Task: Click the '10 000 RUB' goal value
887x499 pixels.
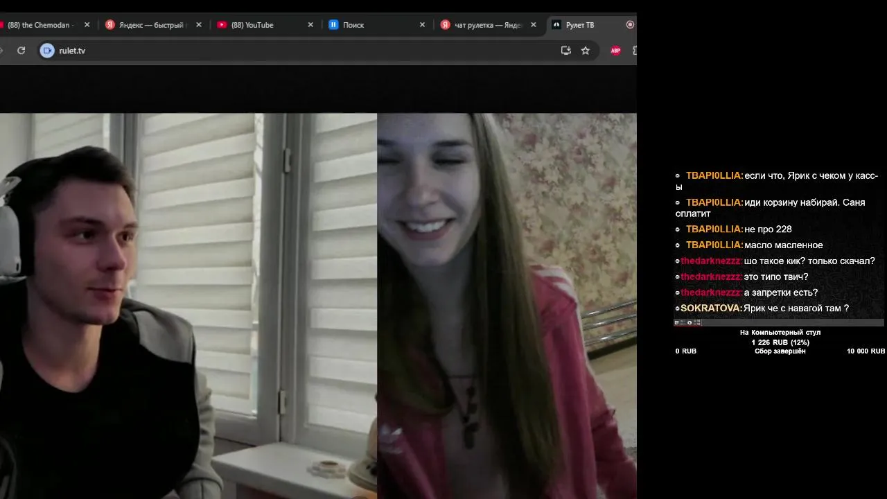Action: 866,351
